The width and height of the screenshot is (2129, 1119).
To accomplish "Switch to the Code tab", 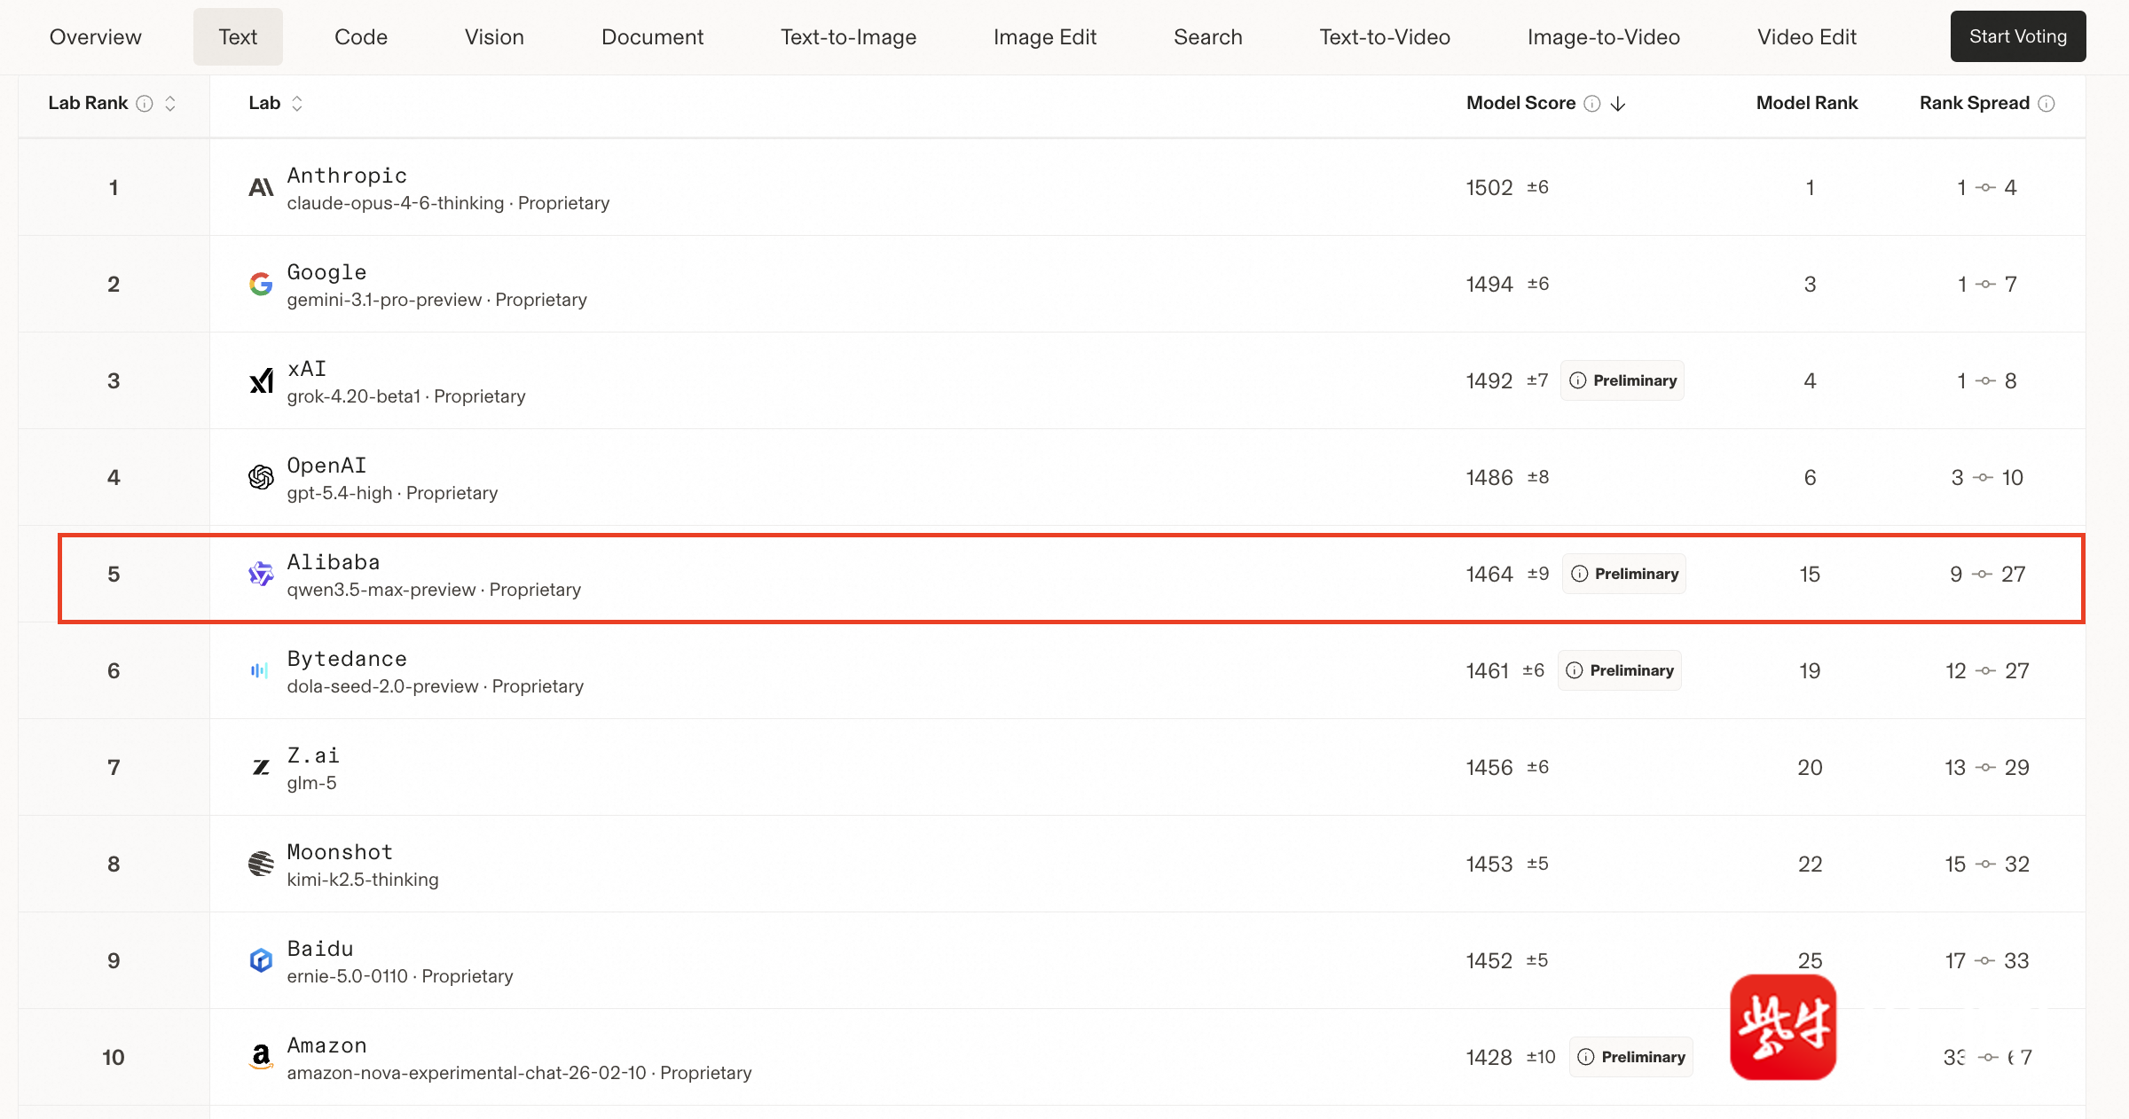I will click(360, 37).
